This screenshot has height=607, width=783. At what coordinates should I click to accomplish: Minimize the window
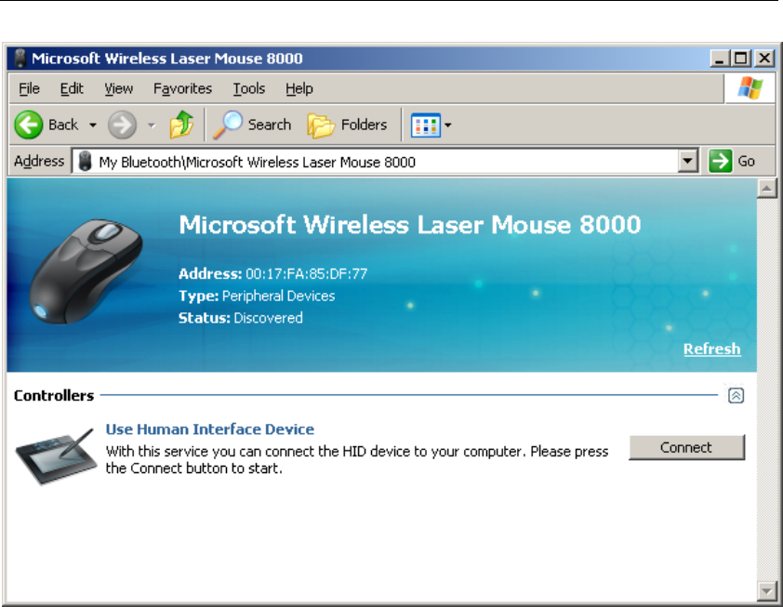[719, 59]
